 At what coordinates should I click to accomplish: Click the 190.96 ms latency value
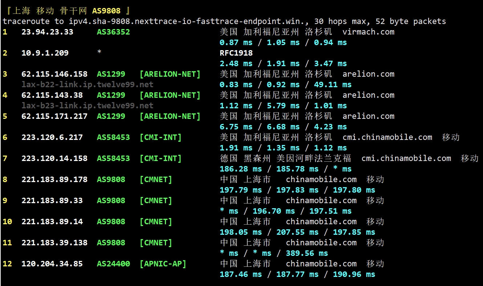coord(354,274)
